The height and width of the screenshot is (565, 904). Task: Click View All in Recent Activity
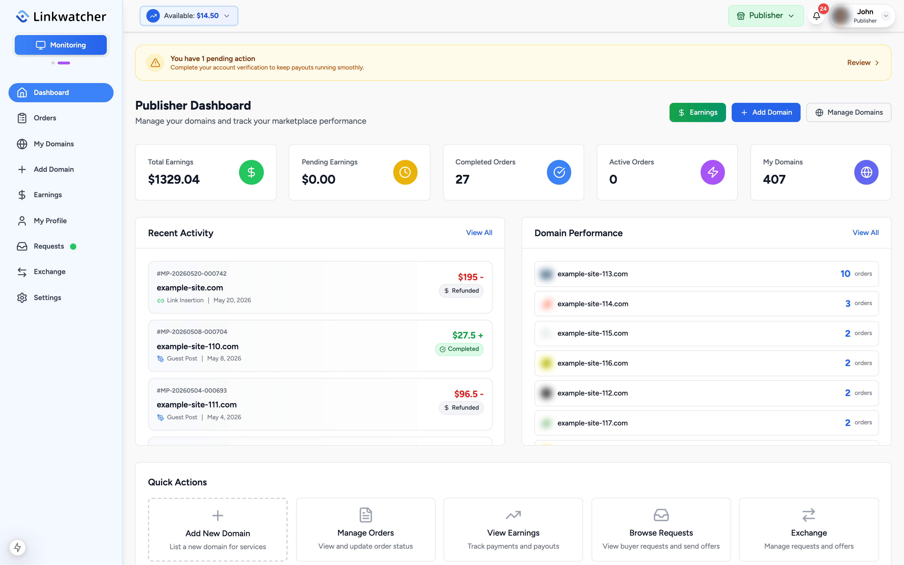click(479, 232)
